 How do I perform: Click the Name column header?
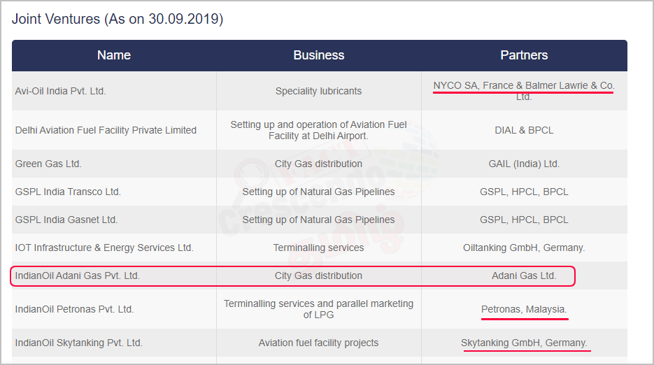114,55
